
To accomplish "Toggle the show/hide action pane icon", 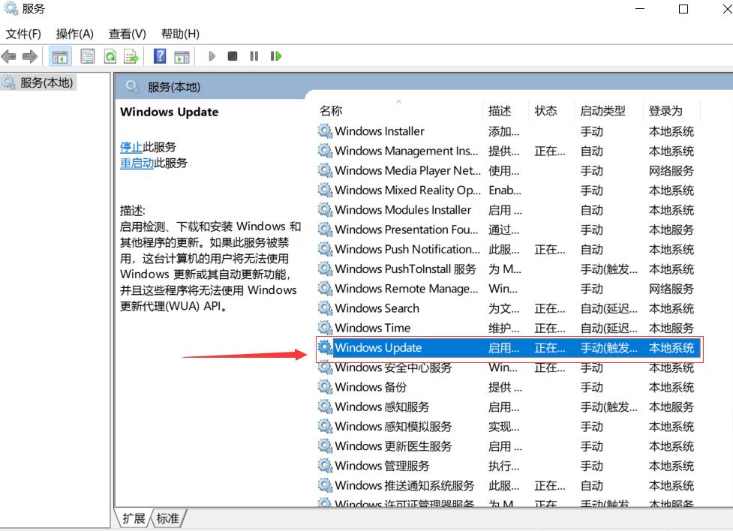I will pos(182,56).
